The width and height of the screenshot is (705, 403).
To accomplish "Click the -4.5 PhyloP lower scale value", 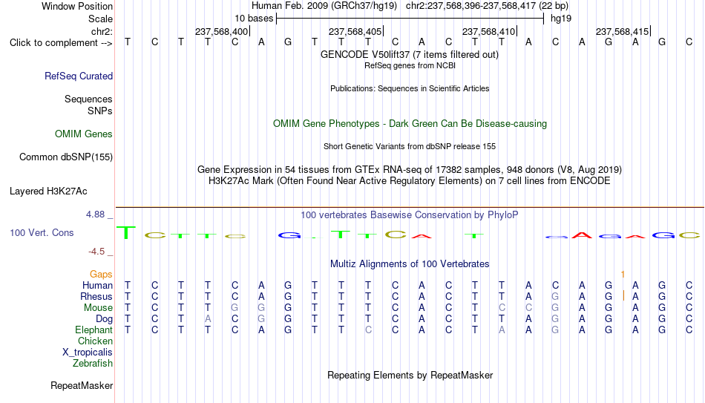I will pos(96,252).
